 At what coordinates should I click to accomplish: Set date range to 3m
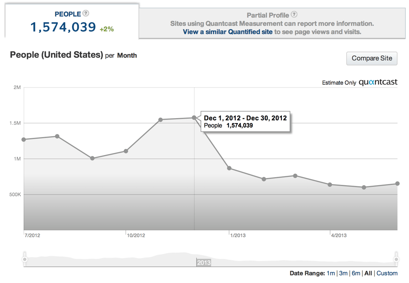(x=343, y=273)
